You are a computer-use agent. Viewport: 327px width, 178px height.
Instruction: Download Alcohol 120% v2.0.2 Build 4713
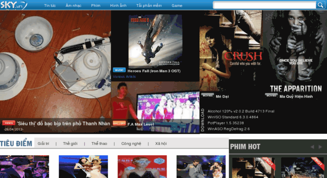241,111
